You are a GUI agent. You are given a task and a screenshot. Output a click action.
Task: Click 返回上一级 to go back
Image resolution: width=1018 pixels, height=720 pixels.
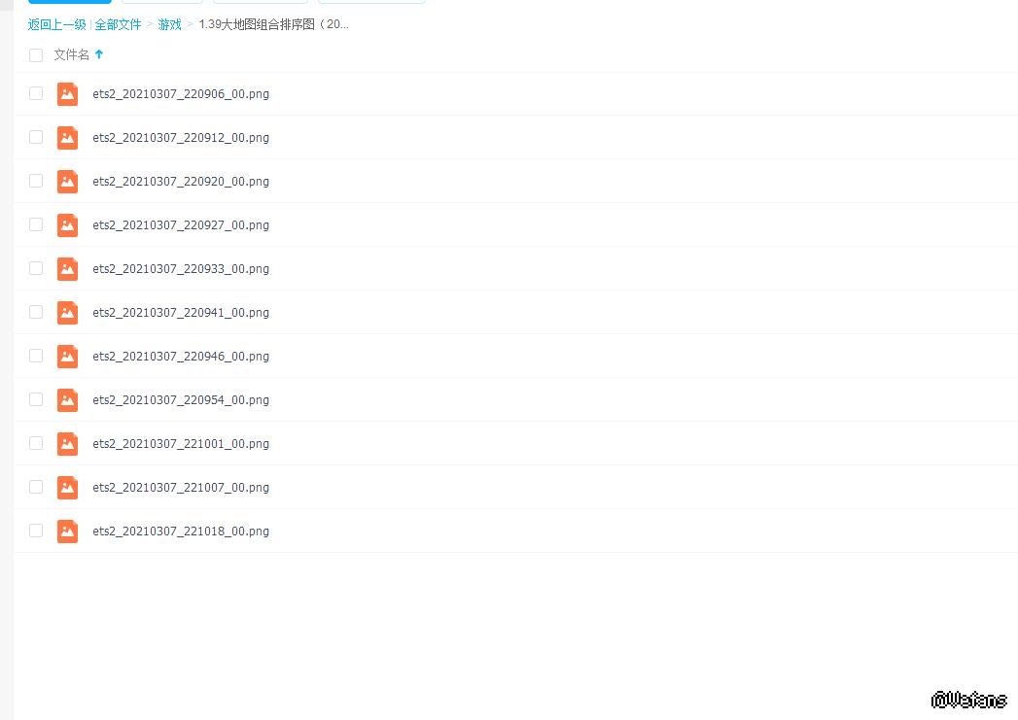click(56, 24)
